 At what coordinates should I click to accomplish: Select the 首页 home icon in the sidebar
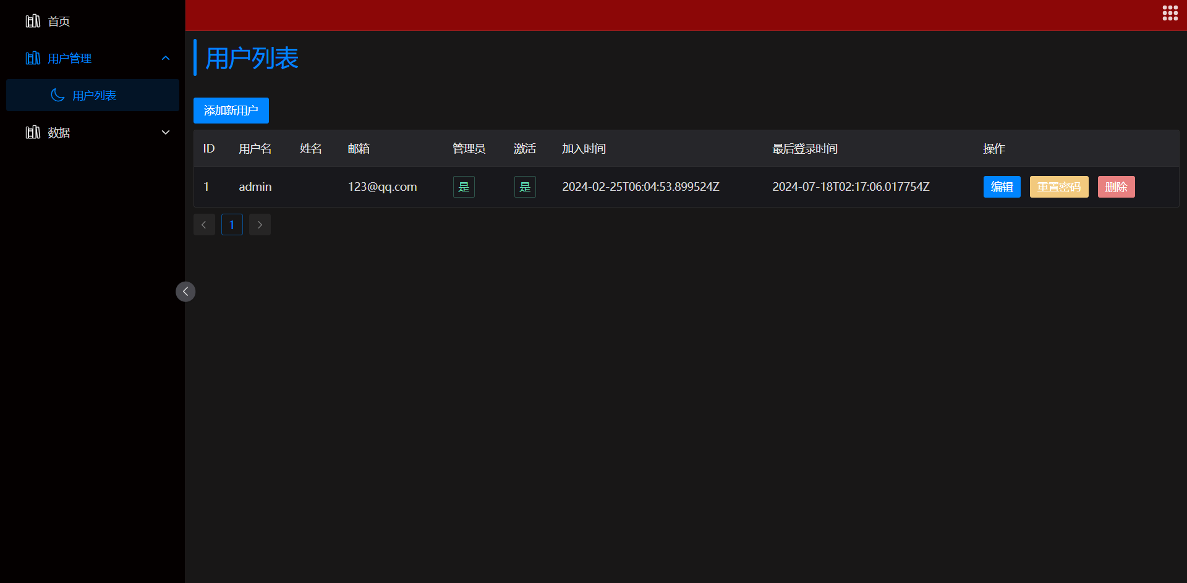pos(33,20)
